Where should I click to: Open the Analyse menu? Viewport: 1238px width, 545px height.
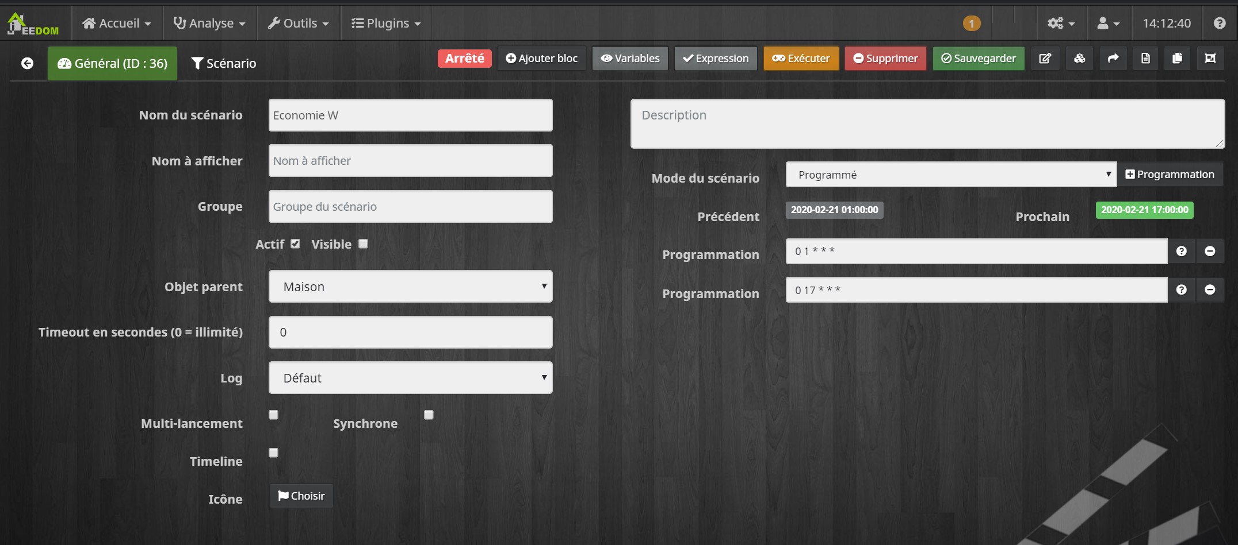tap(209, 24)
